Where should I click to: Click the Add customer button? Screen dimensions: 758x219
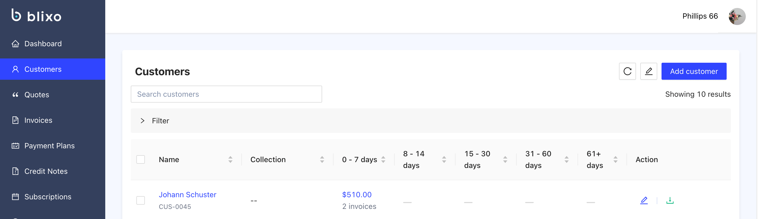point(694,71)
